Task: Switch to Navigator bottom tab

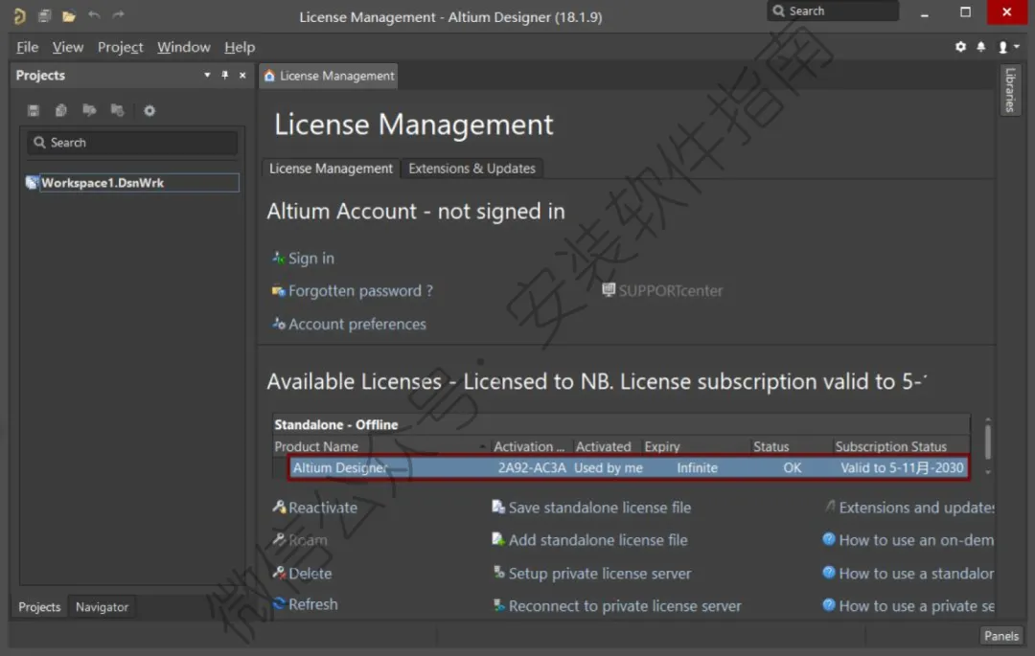Action: click(102, 607)
